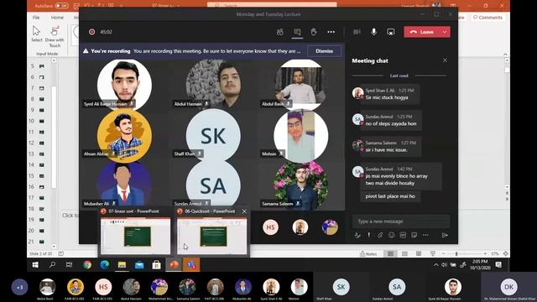This screenshot has width=537, height=302.
Task: Enable Draw with Touch in PowerPoint
Action: tap(55, 37)
